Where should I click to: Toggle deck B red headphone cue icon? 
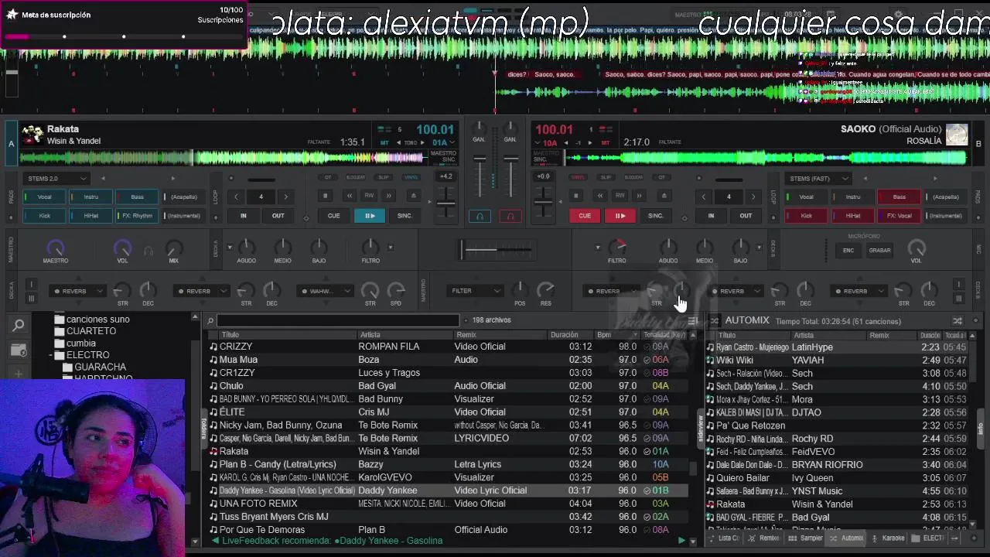510,216
